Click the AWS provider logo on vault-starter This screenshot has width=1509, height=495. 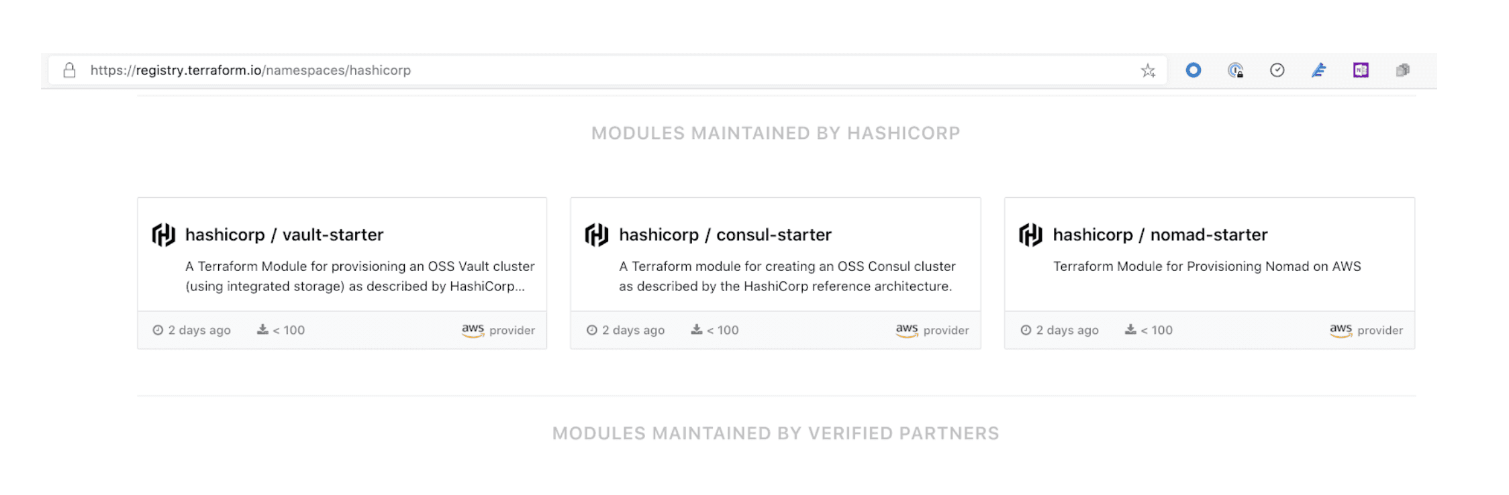pyautogui.click(x=473, y=330)
